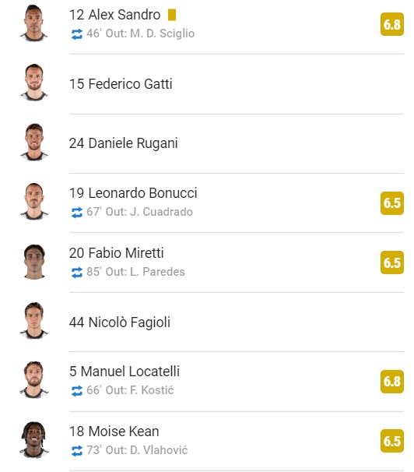Open Manuel Locatelli's 6.8 rating badge
Viewport: 414px width, 472px height.
tap(391, 381)
